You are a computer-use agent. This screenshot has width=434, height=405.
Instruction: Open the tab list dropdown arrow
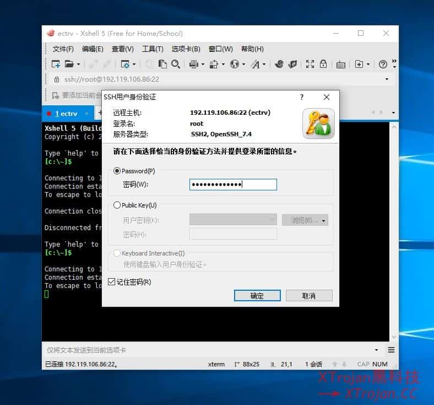pos(393,113)
